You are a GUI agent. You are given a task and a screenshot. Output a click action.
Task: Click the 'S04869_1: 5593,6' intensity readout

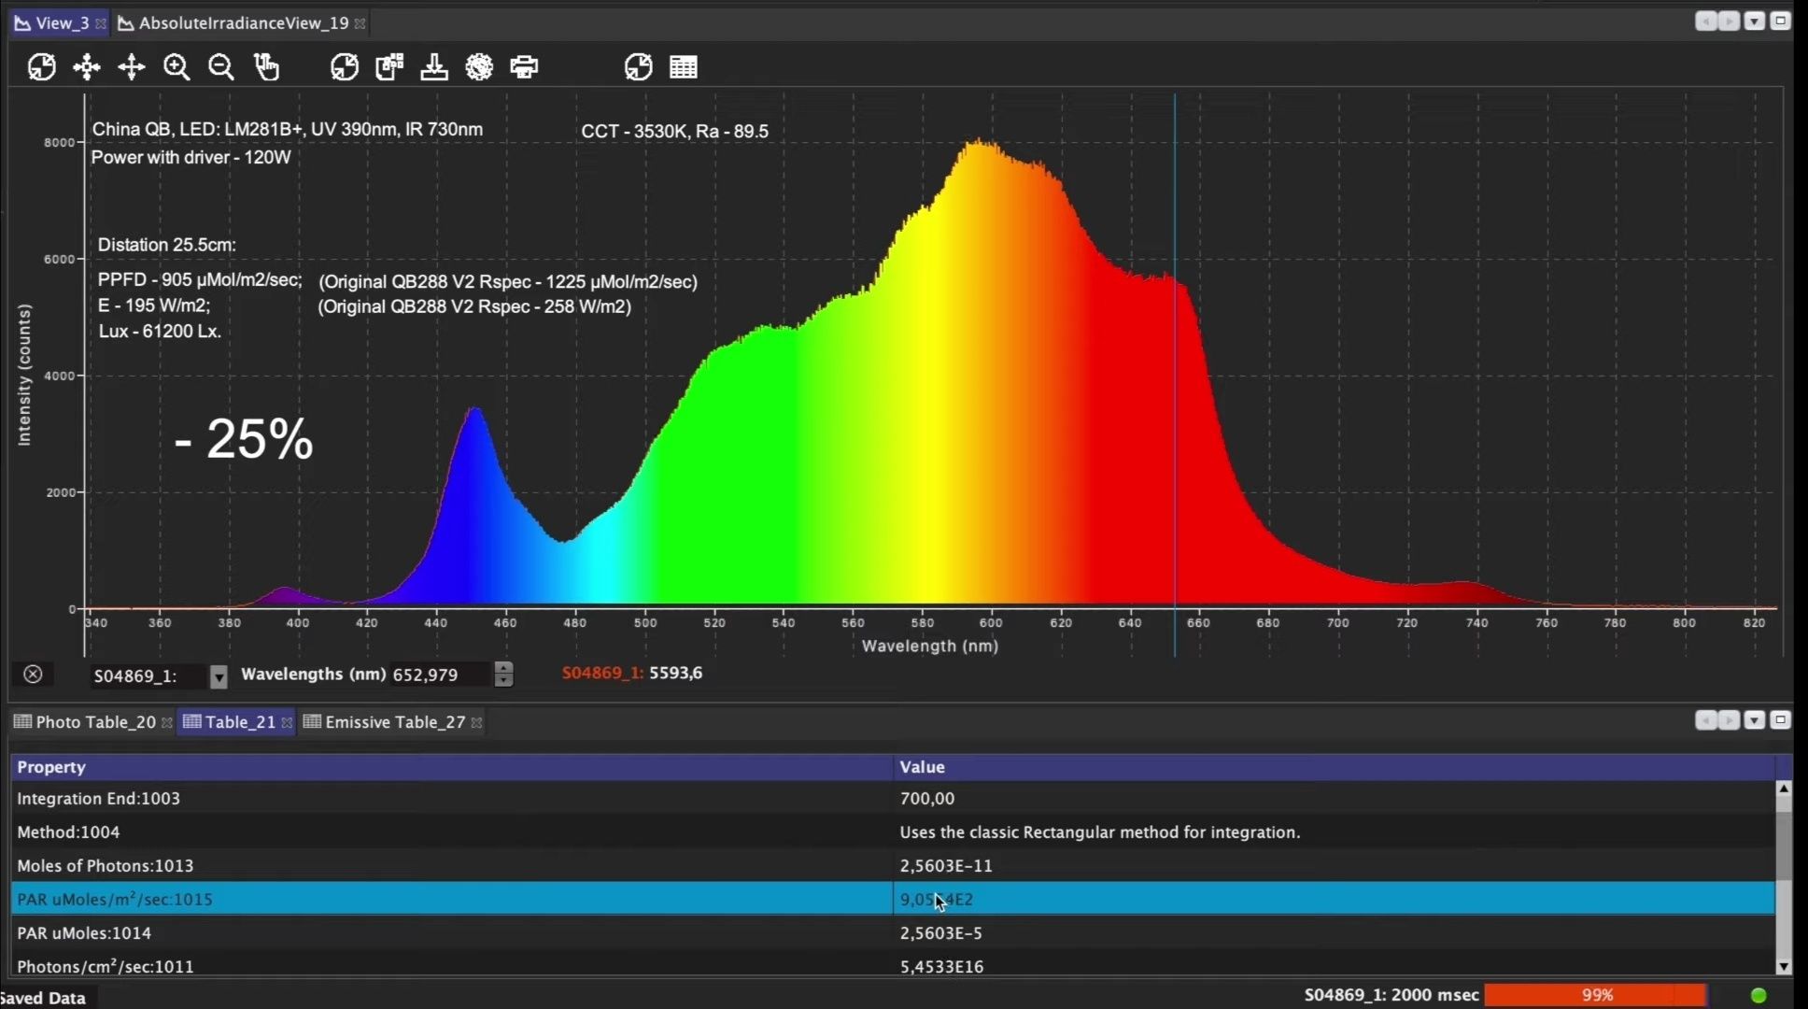point(632,673)
